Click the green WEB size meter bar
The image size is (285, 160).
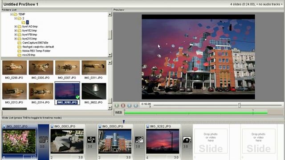196,113
